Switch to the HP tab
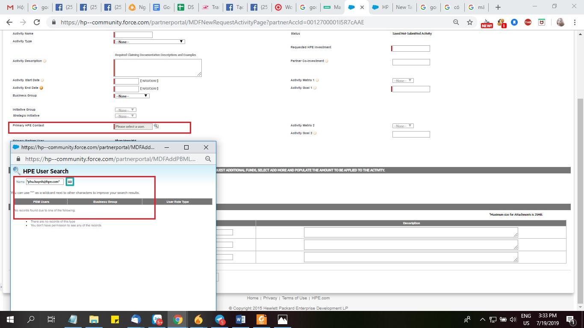 click(380, 7)
